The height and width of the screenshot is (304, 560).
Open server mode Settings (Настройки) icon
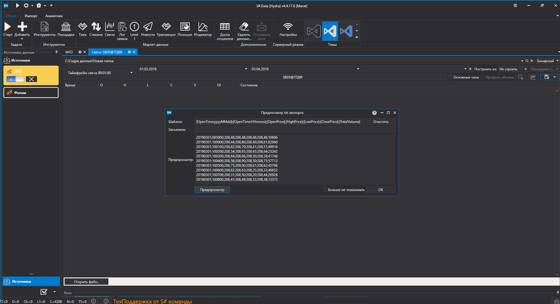[288, 29]
